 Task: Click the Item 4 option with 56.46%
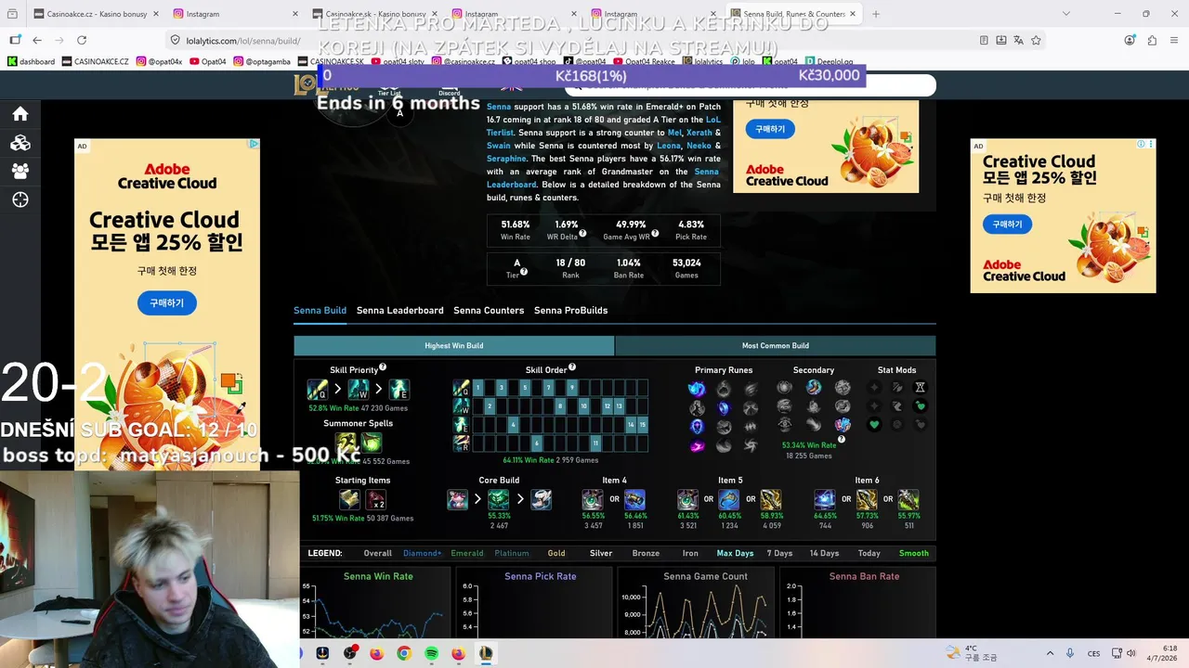click(635, 500)
